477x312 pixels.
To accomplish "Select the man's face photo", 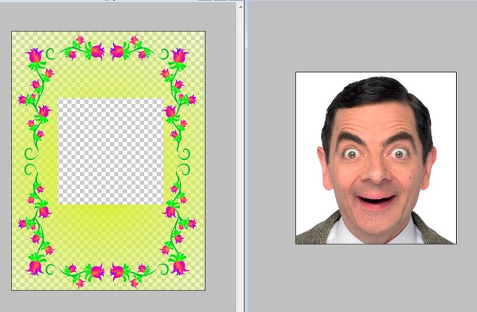I will pos(375,158).
